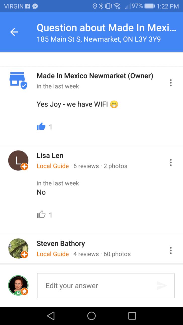Focus the Edit your answer field
The height and width of the screenshot is (325, 183).
click(x=106, y=286)
